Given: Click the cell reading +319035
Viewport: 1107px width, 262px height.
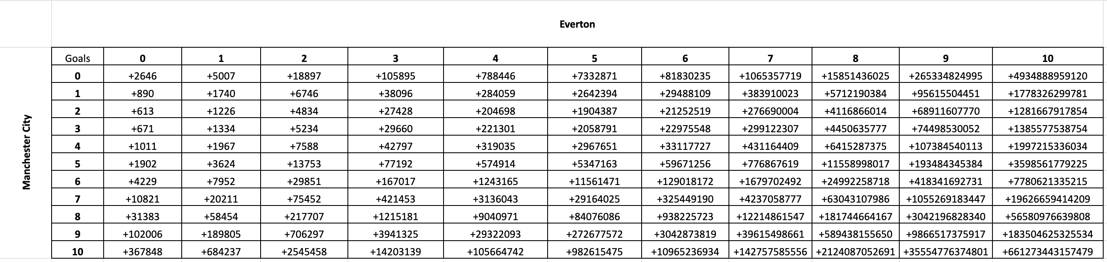Looking at the screenshot, I should click(x=495, y=146).
